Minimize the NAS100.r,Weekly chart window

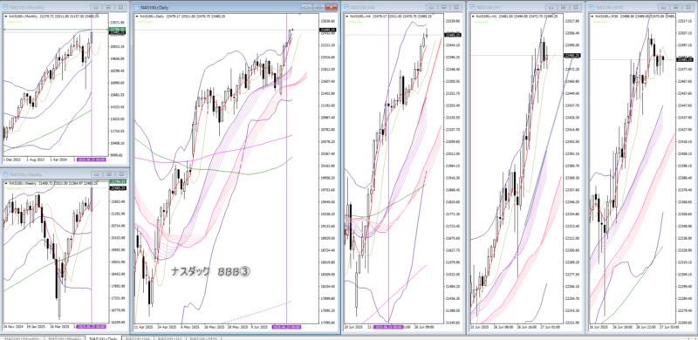point(96,174)
